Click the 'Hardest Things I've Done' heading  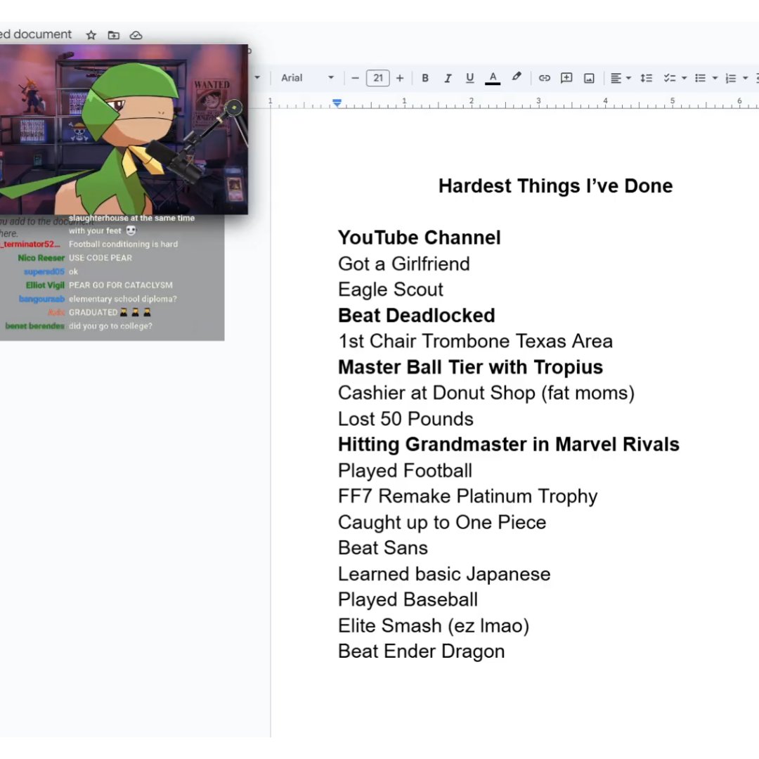pos(555,186)
